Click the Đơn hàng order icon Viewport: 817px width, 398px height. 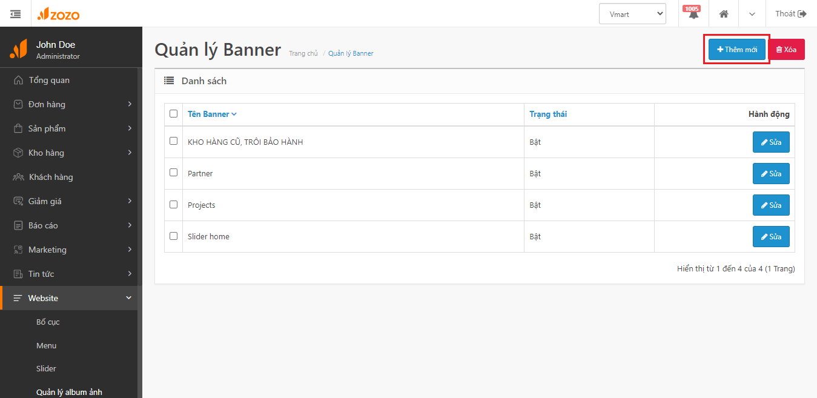[x=18, y=104]
